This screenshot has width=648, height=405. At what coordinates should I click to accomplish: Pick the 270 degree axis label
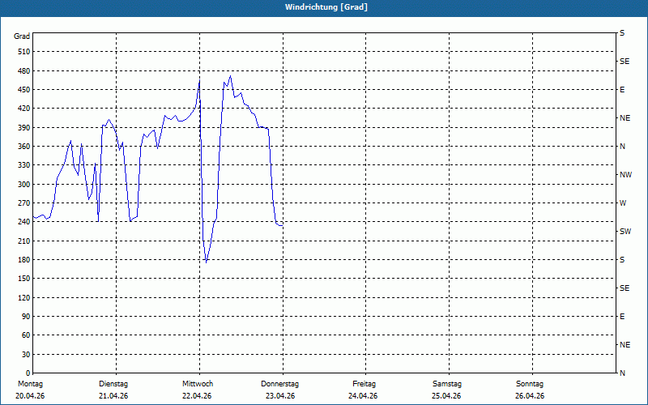tap(24, 203)
